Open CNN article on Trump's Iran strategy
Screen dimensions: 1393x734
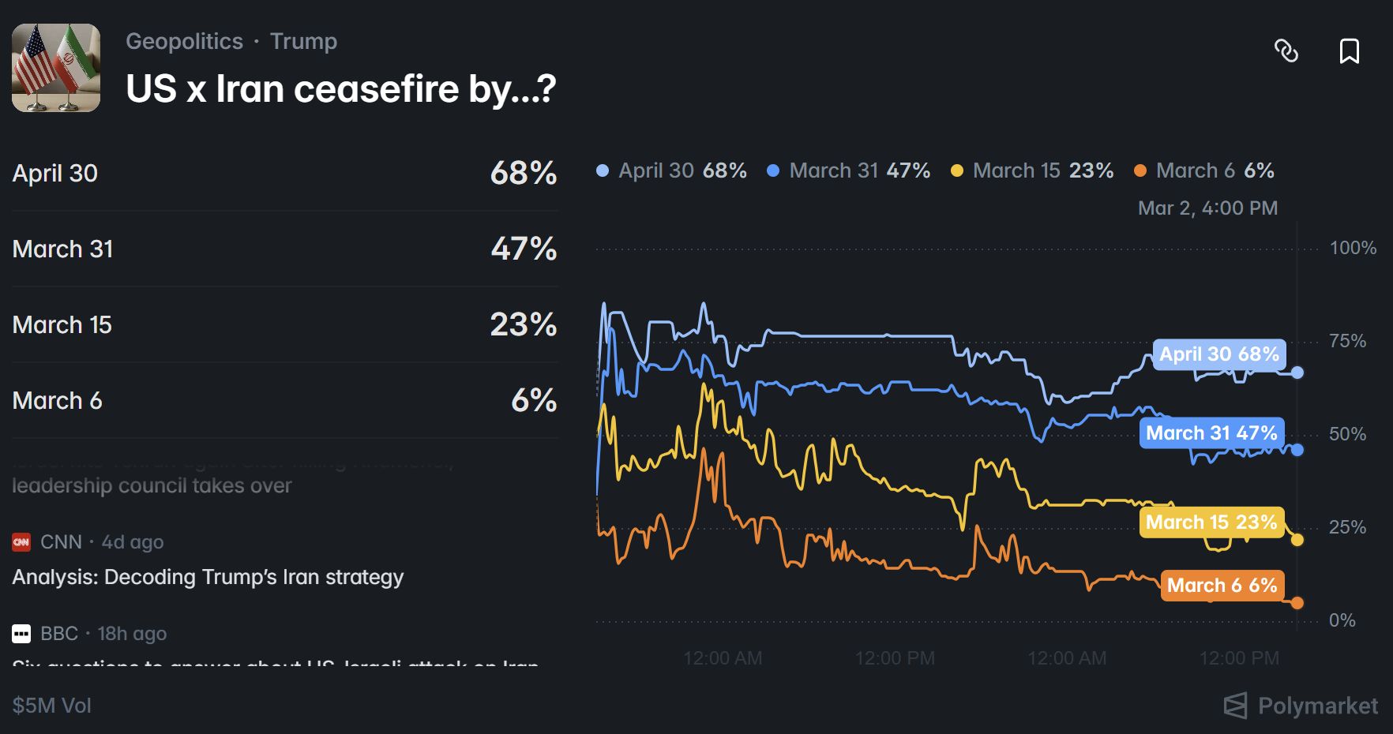click(x=208, y=577)
